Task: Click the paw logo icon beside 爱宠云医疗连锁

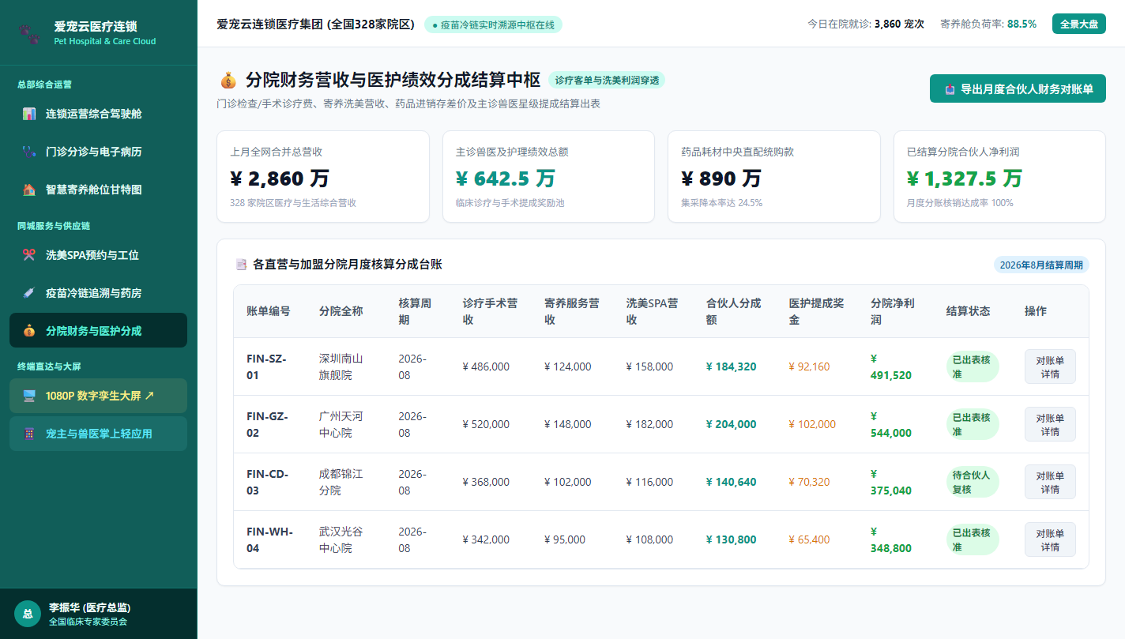Action: [30, 32]
